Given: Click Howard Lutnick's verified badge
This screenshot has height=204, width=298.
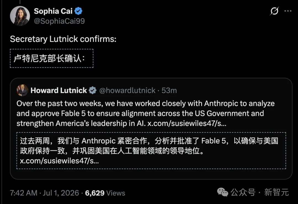Looking at the screenshot, I should (x=92, y=90).
